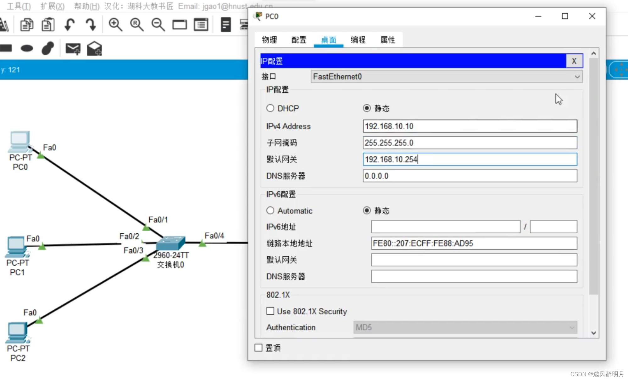Switch to the 配置 tab
The image size is (628, 380).
coord(298,40)
